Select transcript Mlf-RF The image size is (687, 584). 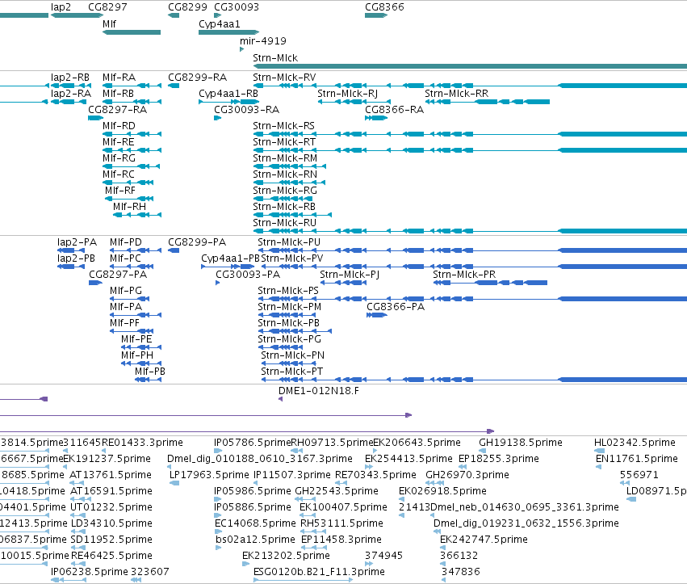(120, 191)
